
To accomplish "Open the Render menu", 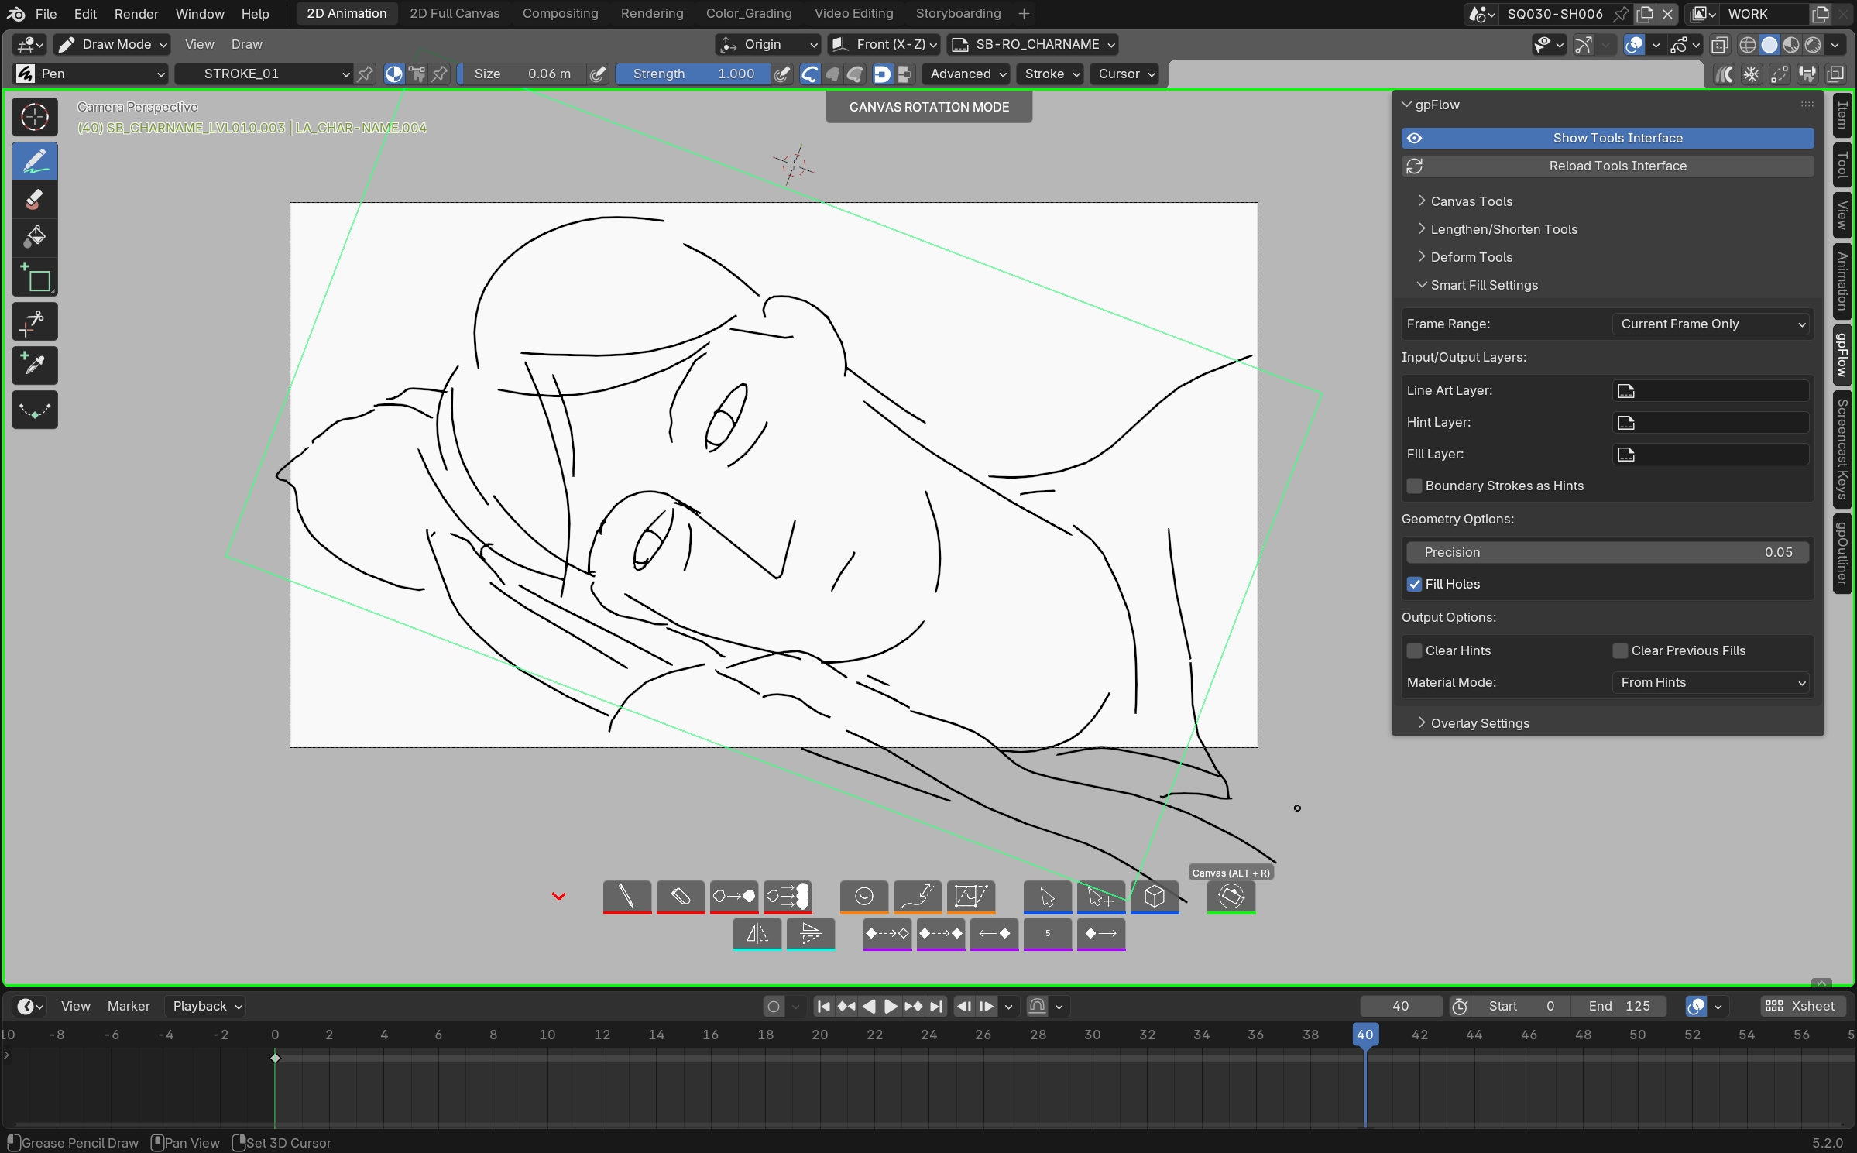I will click(x=136, y=14).
